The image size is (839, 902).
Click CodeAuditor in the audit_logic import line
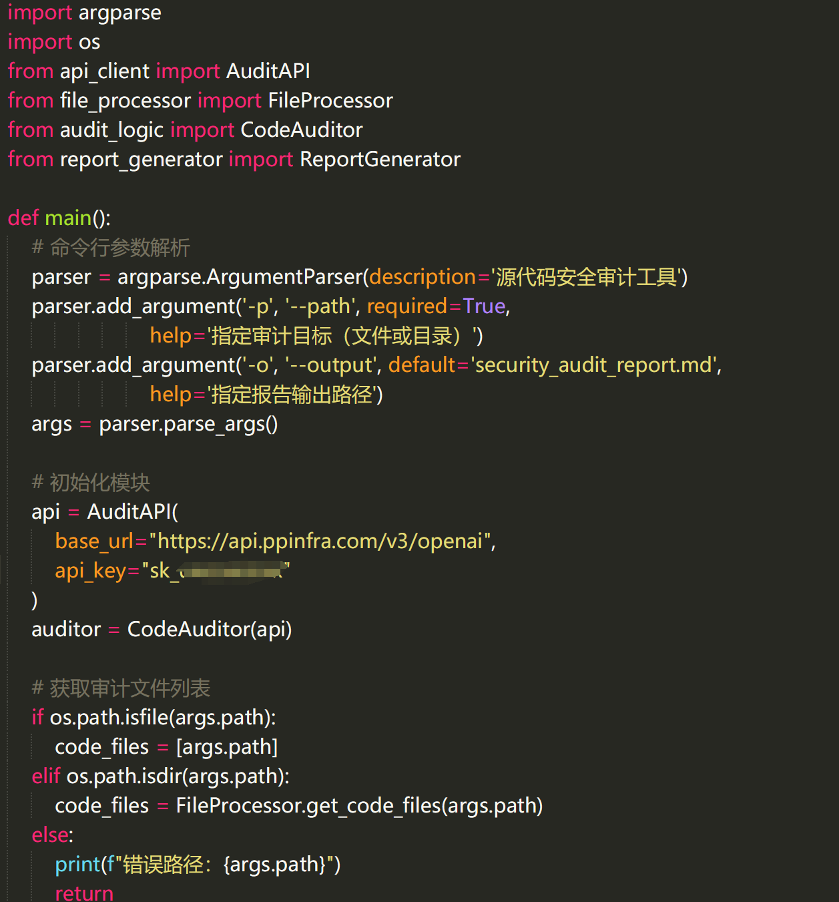tap(301, 130)
